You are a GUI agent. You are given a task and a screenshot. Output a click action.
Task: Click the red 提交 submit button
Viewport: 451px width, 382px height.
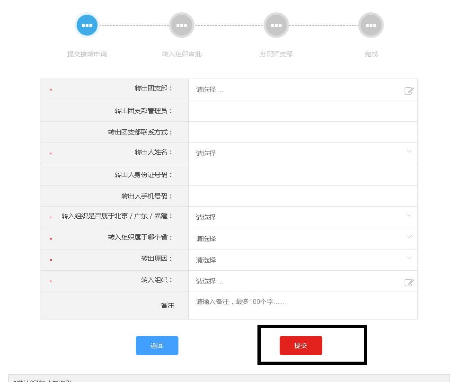pos(300,346)
